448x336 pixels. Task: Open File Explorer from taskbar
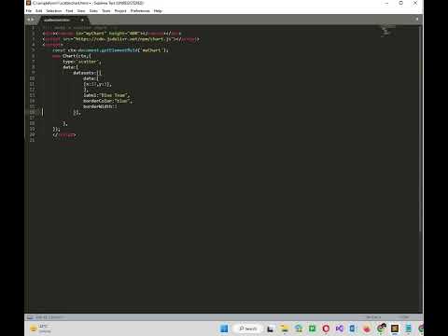pos(284,329)
